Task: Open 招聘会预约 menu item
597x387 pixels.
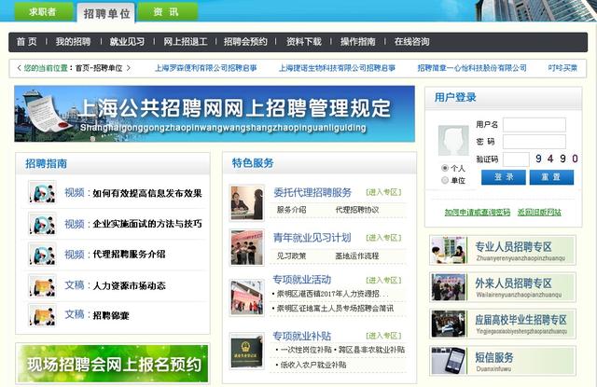Action: pos(245,42)
